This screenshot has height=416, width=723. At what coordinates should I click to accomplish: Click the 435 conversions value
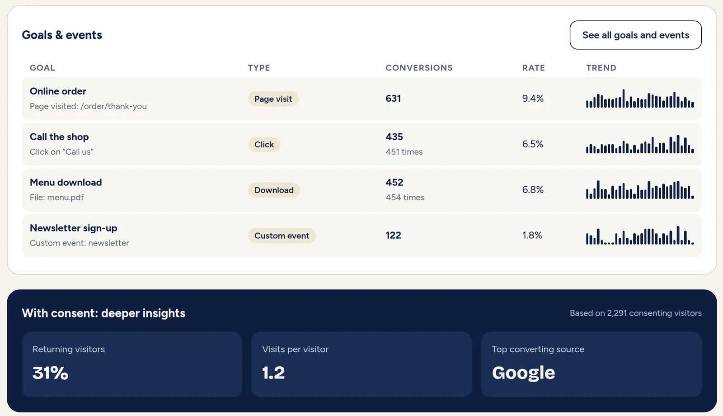click(394, 137)
